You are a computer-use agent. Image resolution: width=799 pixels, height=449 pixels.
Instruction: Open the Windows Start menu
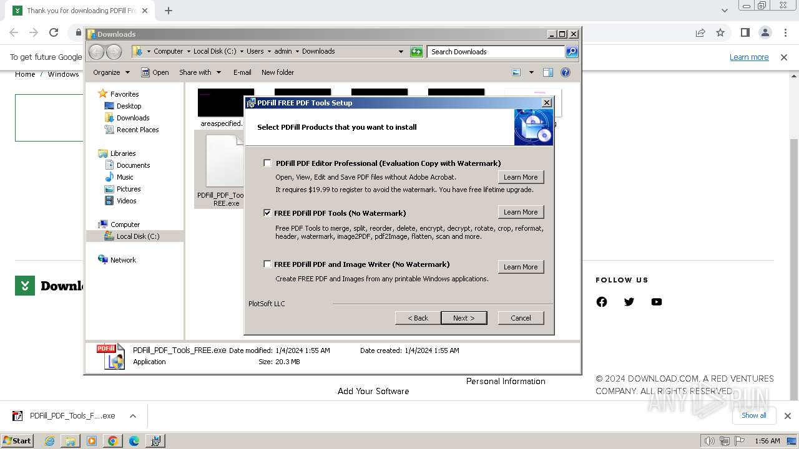pos(17,440)
